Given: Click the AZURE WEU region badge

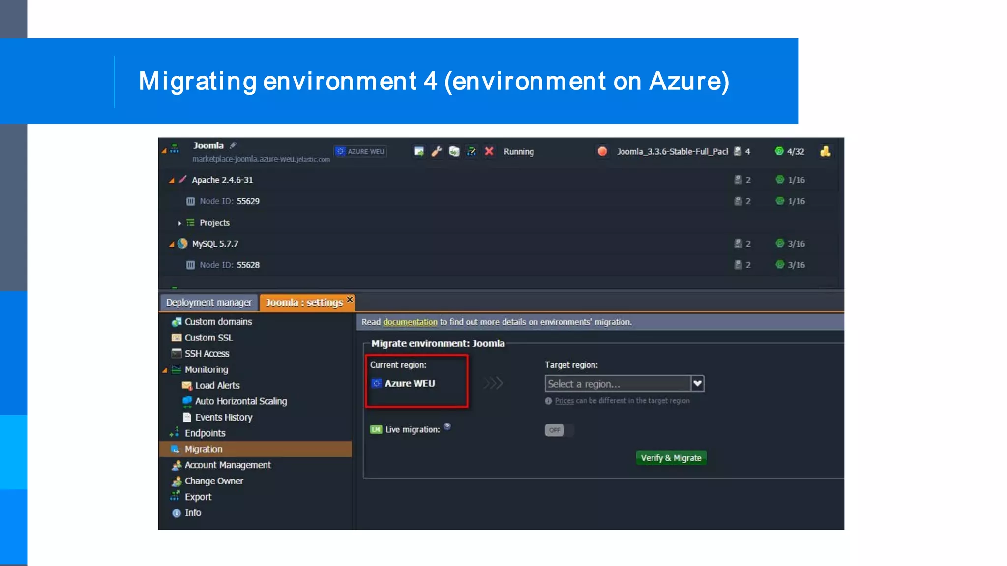Looking at the screenshot, I should click(360, 151).
